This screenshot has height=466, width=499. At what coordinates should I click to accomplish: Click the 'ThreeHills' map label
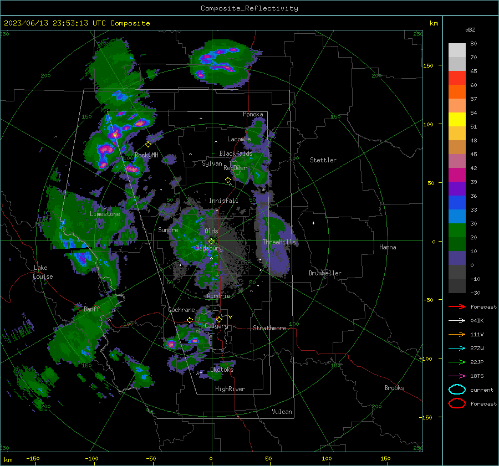[279, 242]
